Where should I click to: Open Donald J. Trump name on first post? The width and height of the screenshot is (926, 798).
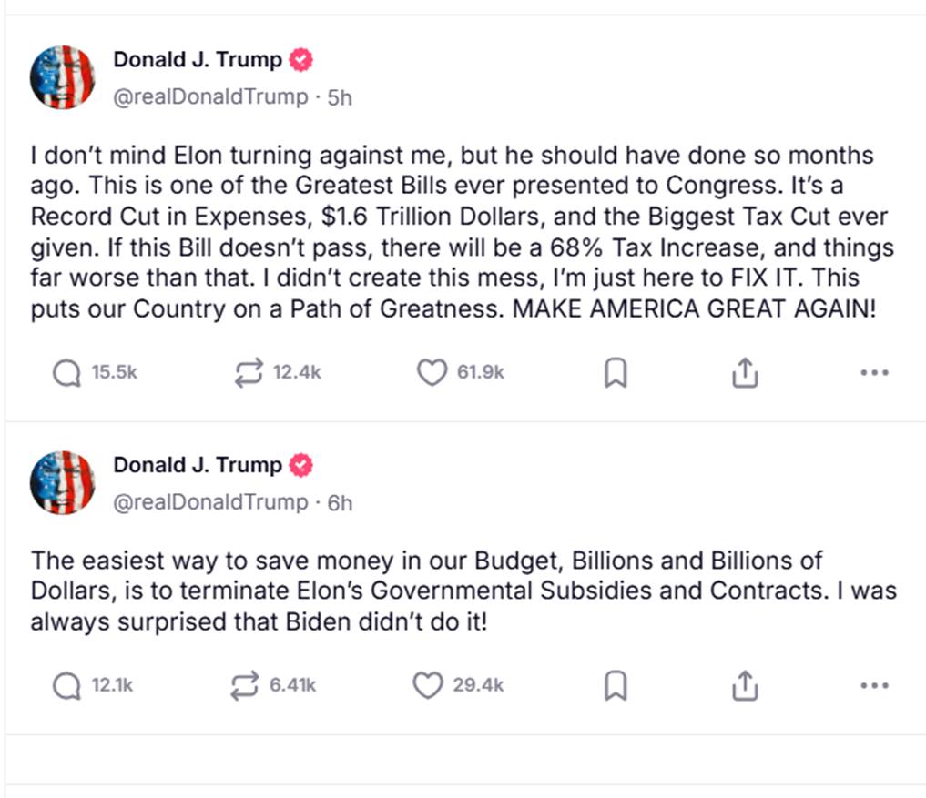click(198, 60)
